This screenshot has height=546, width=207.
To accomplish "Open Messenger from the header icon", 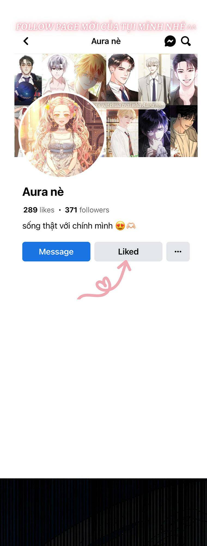I will point(170,41).
